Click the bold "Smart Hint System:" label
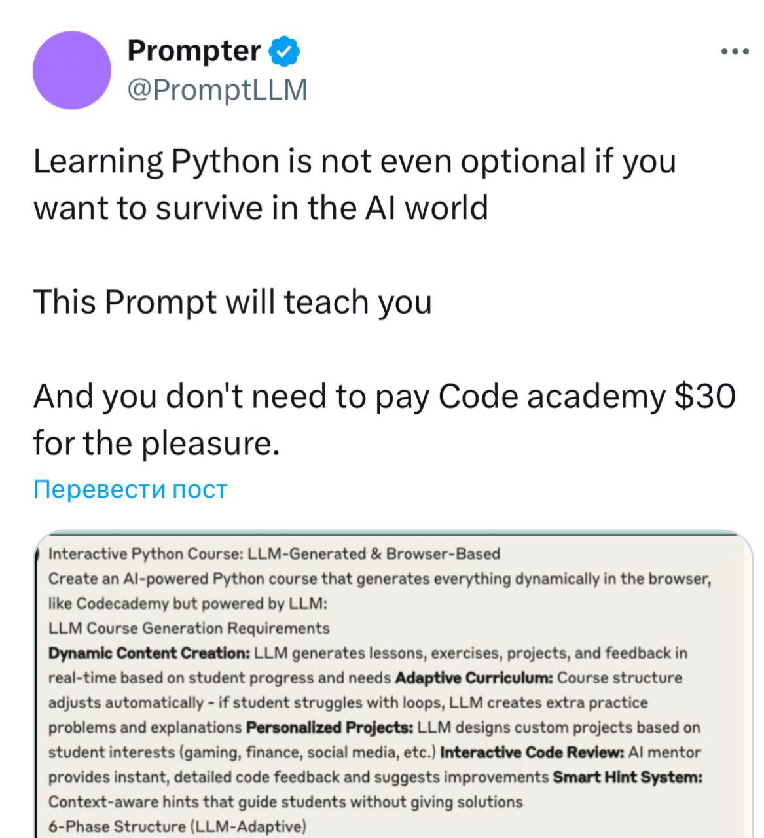The image size is (764, 838). click(x=627, y=778)
